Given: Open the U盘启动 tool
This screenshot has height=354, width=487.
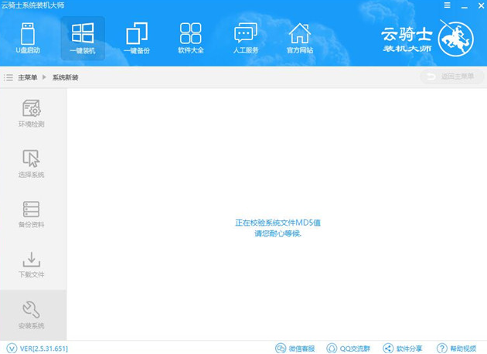Looking at the screenshot, I should 28,38.
